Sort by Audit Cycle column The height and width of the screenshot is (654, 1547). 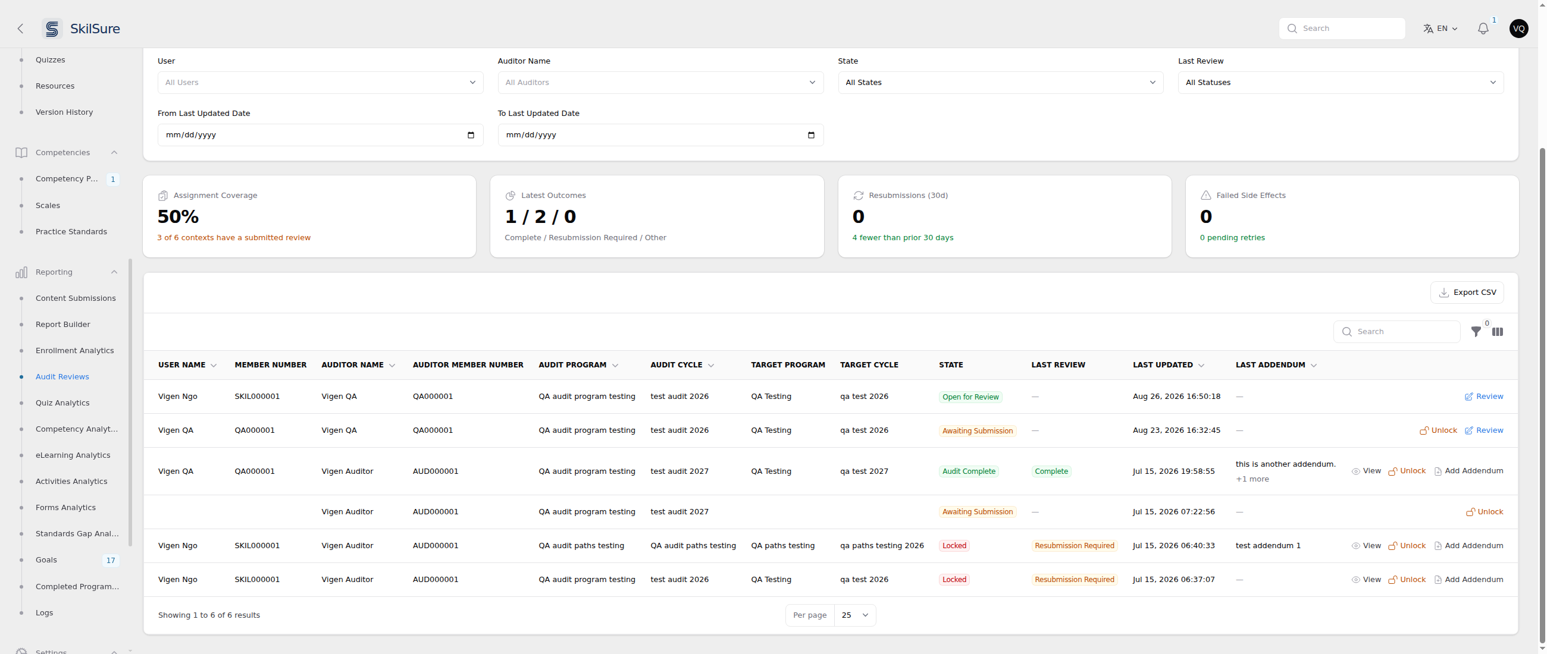tap(682, 365)
